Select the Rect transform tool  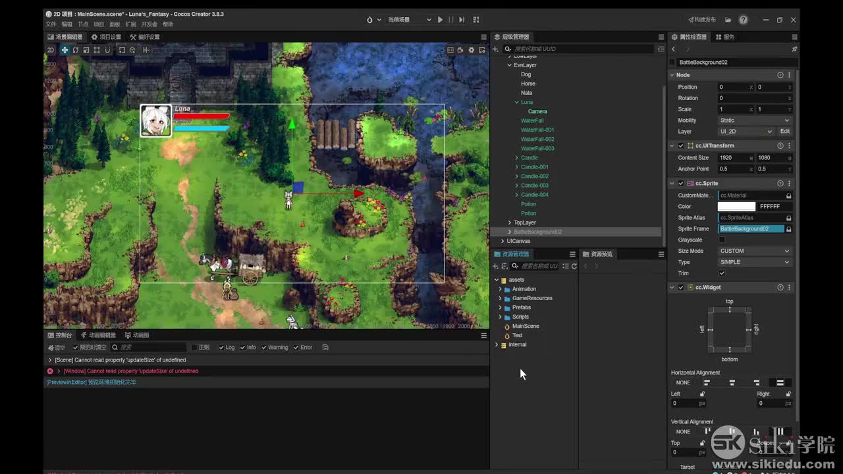(97, 50)
